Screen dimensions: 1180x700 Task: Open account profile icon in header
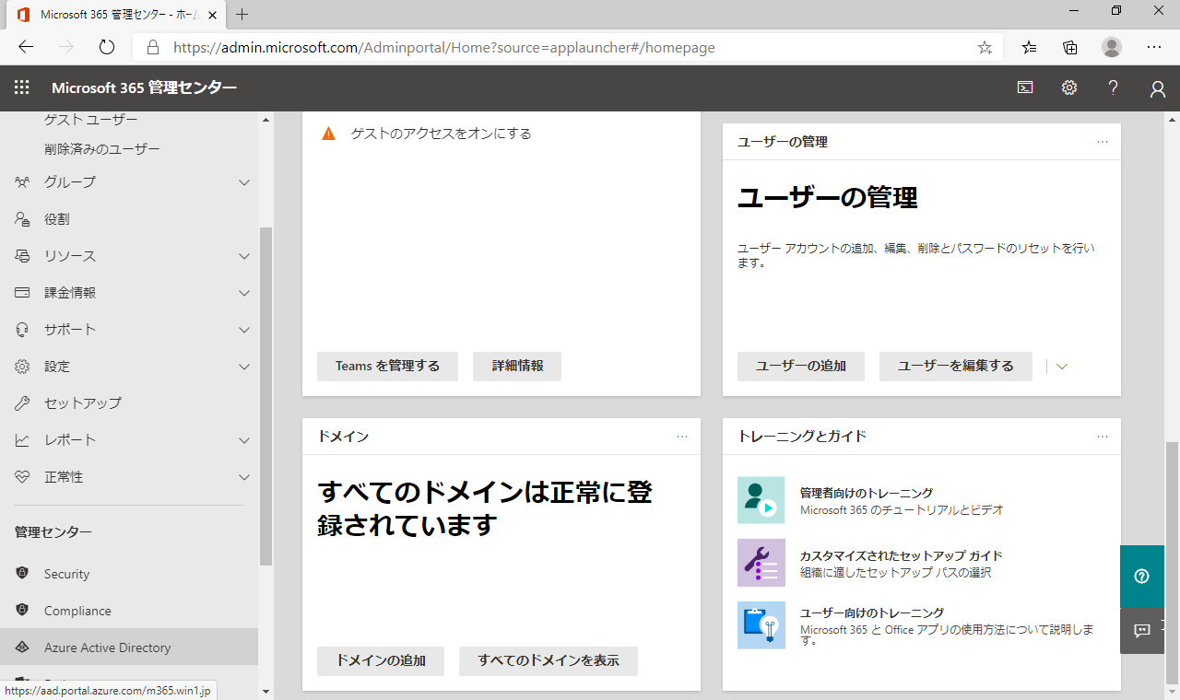tap(1158, 88)
